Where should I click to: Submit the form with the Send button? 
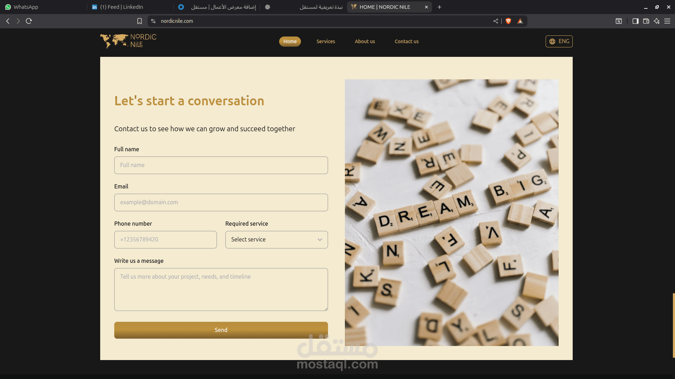point(221,330)
